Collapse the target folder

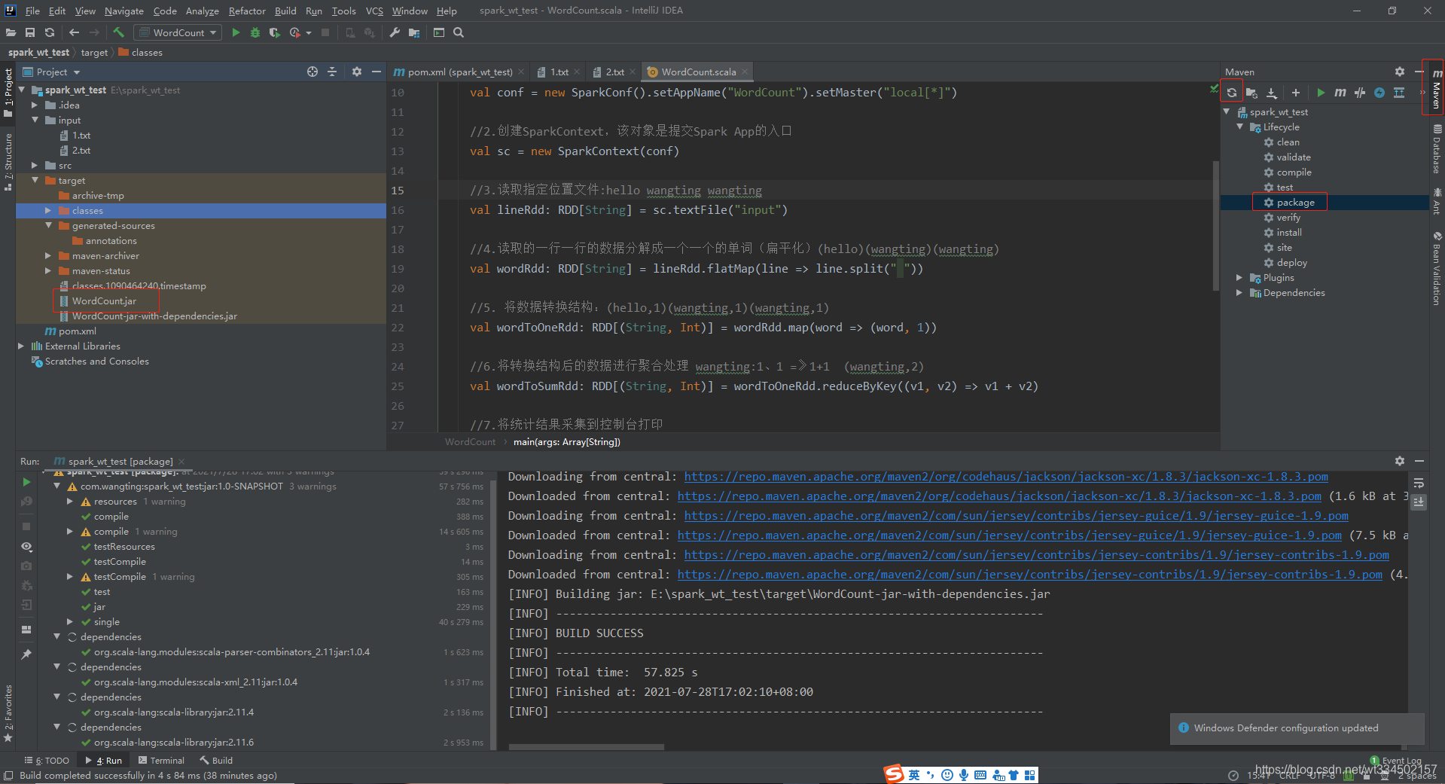point(35,181)
